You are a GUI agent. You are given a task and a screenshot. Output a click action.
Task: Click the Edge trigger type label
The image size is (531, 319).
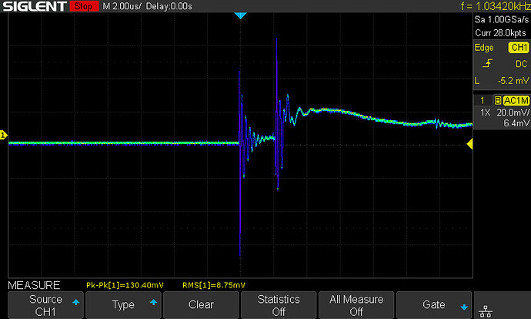[484, 48]
